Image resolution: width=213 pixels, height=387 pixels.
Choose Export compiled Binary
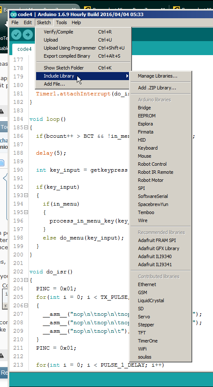tap(83, 56)
